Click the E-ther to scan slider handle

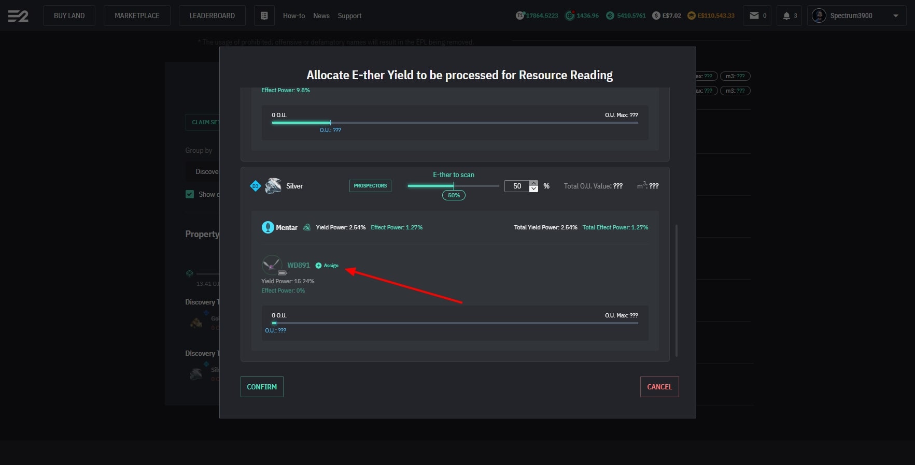[x=454, y=185]
